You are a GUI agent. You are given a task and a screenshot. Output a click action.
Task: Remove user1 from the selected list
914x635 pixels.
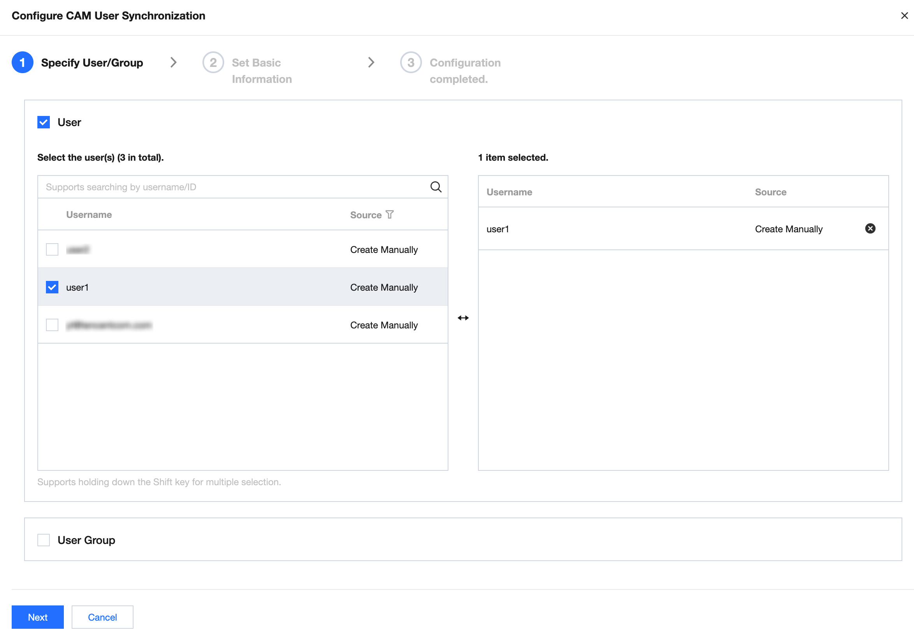[x=870, y=228]
